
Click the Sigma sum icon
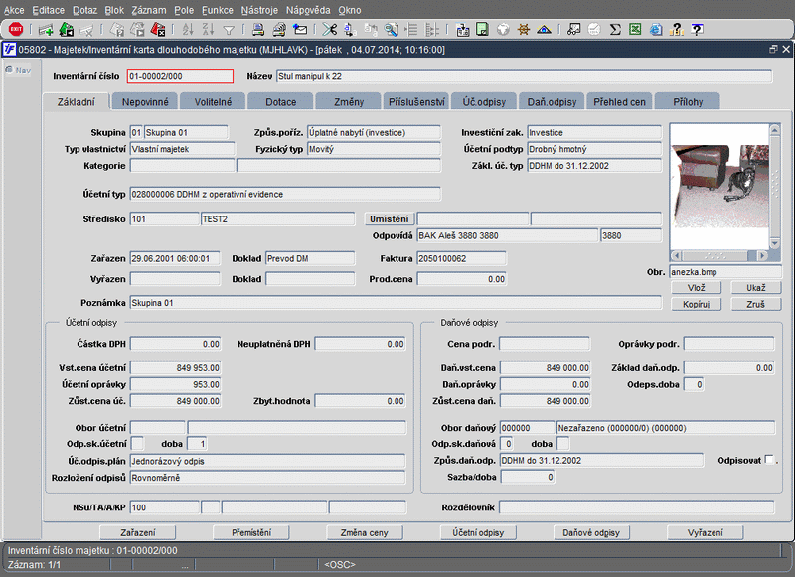(x=614, y=29)
